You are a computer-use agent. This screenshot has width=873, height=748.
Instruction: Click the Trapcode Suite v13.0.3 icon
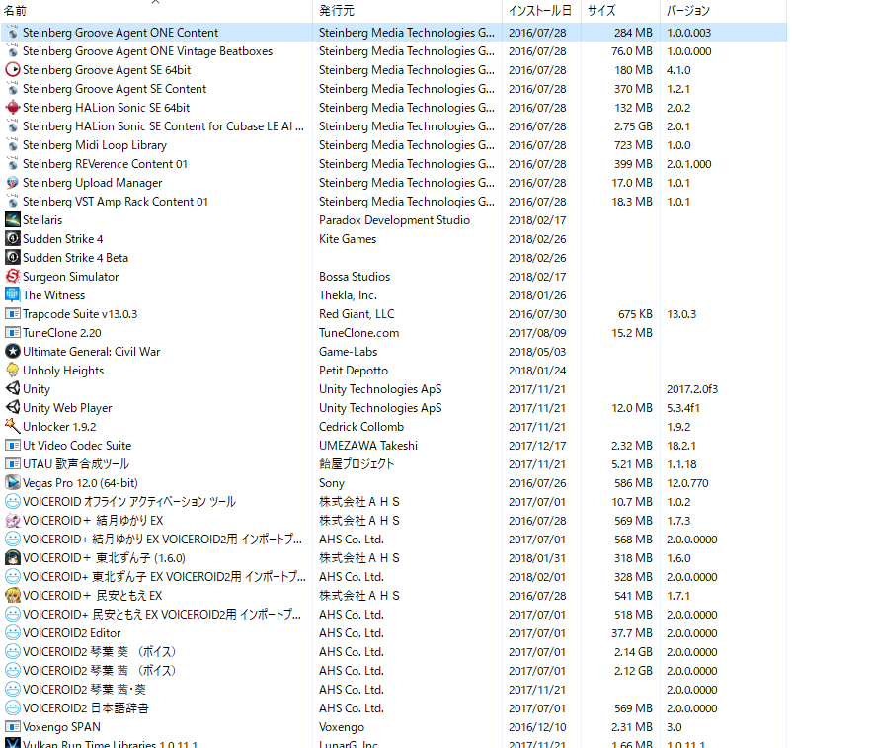coord(12,314)
